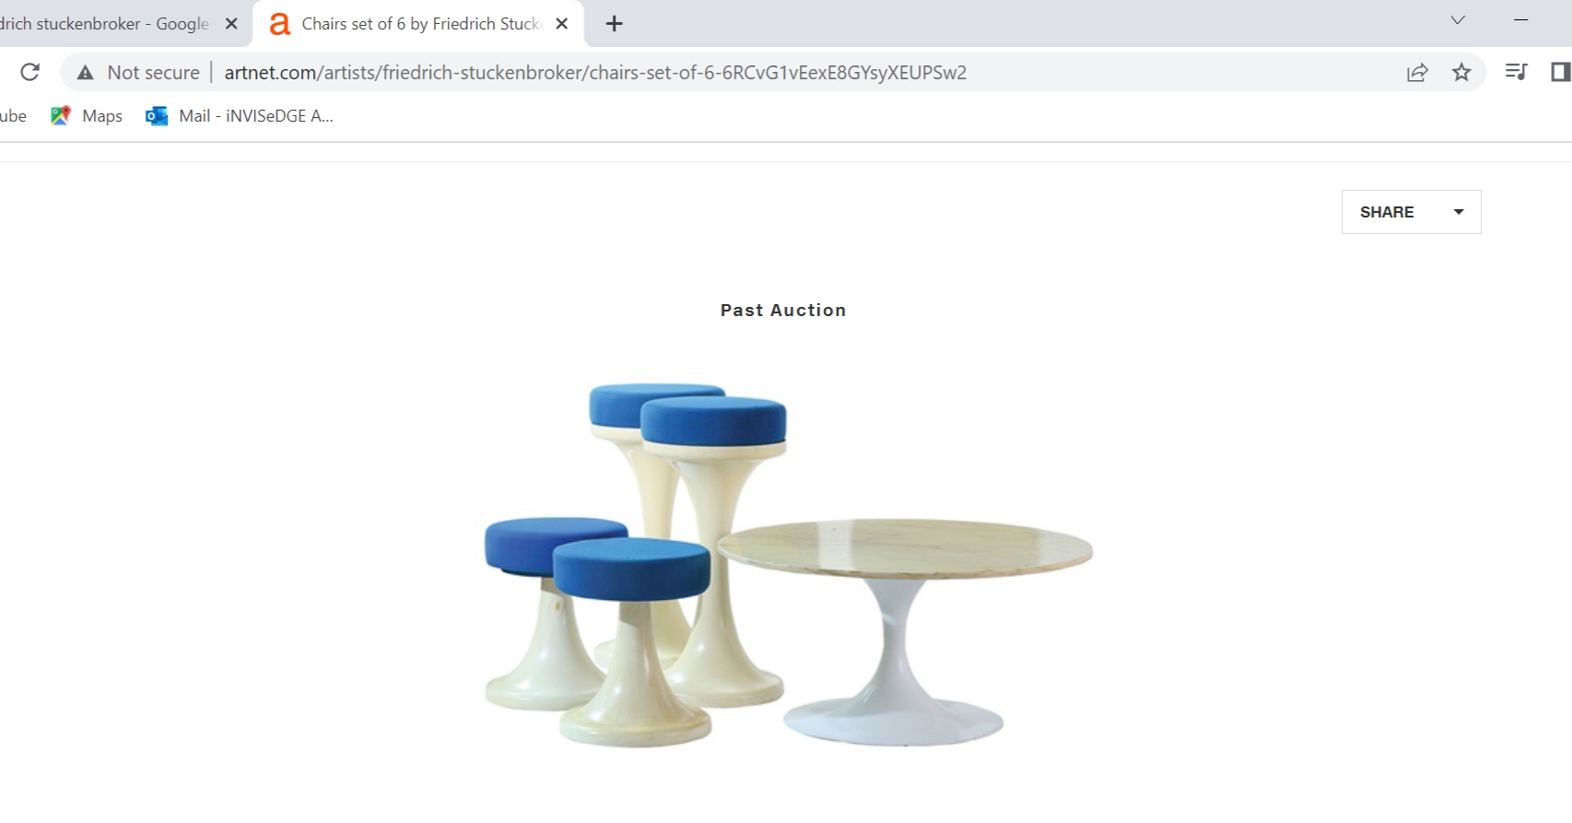Open the media control icon in the toolbar
The width and height of the screenshot is (1572, 823).
(1516, 72)
